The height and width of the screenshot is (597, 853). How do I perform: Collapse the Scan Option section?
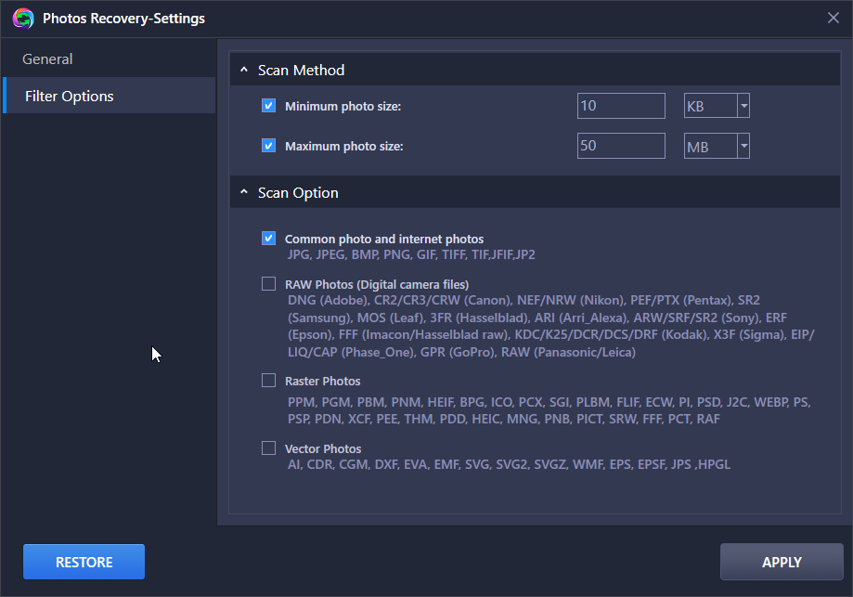click(x=244, y=192)
